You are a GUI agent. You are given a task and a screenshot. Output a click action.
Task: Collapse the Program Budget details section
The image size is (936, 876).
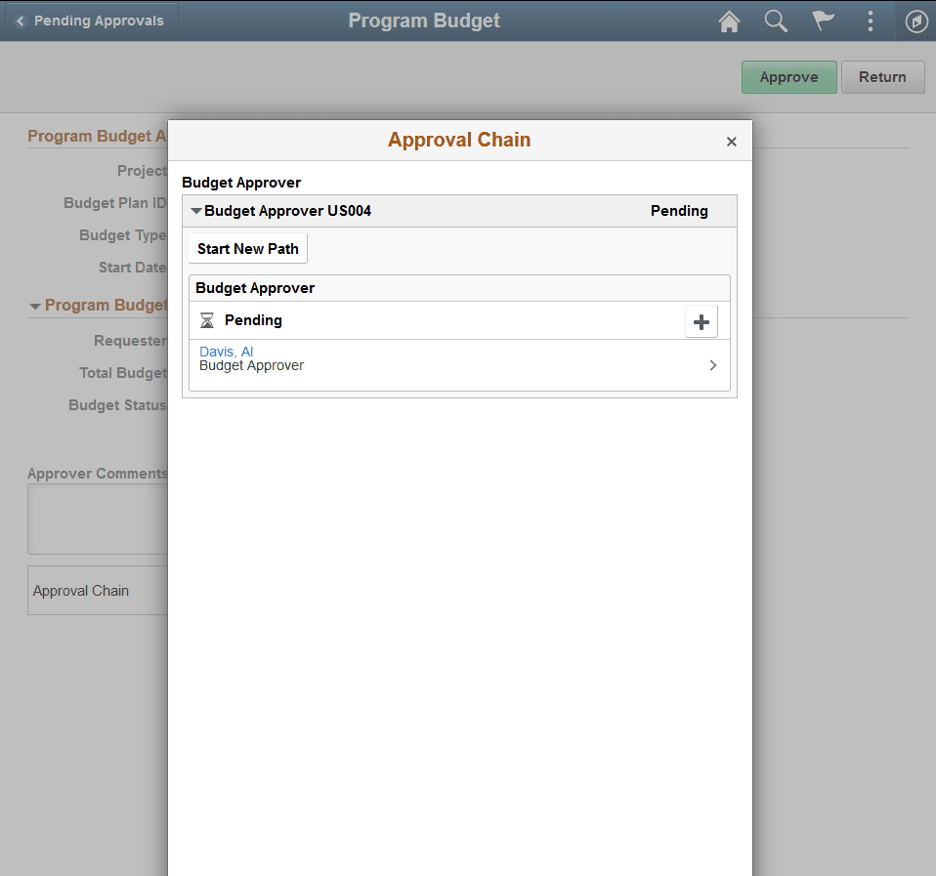36,305
